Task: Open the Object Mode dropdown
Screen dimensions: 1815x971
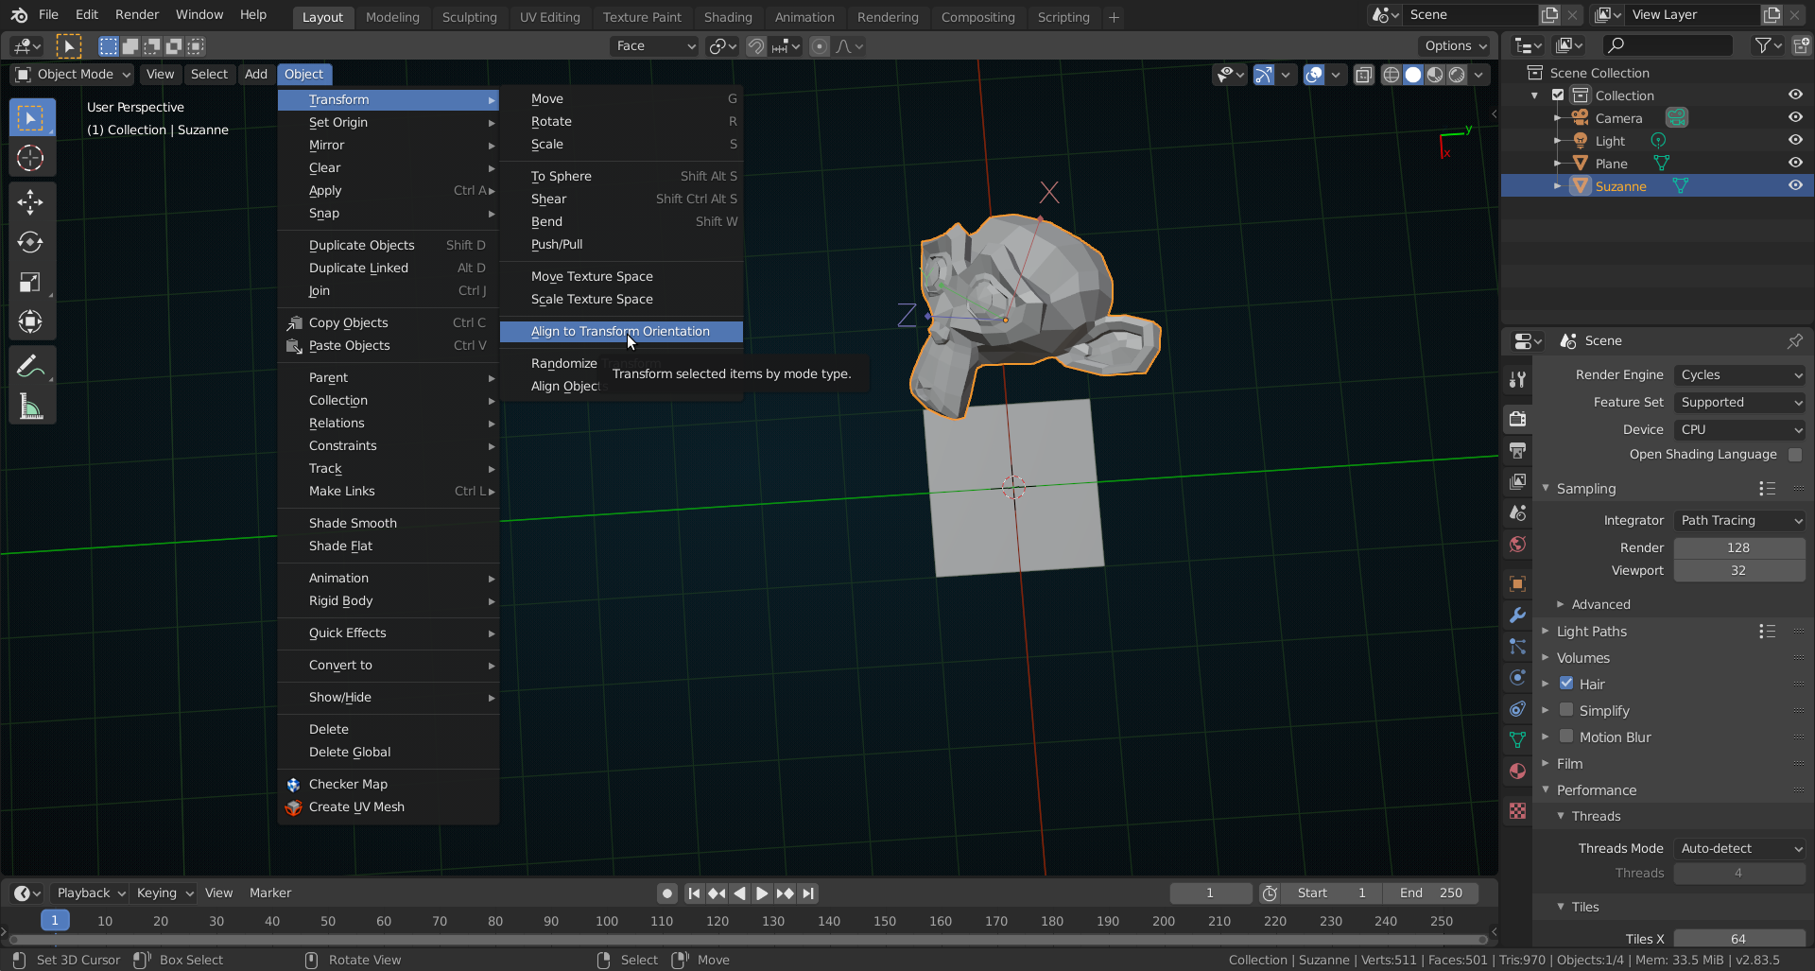Action: 73,75
